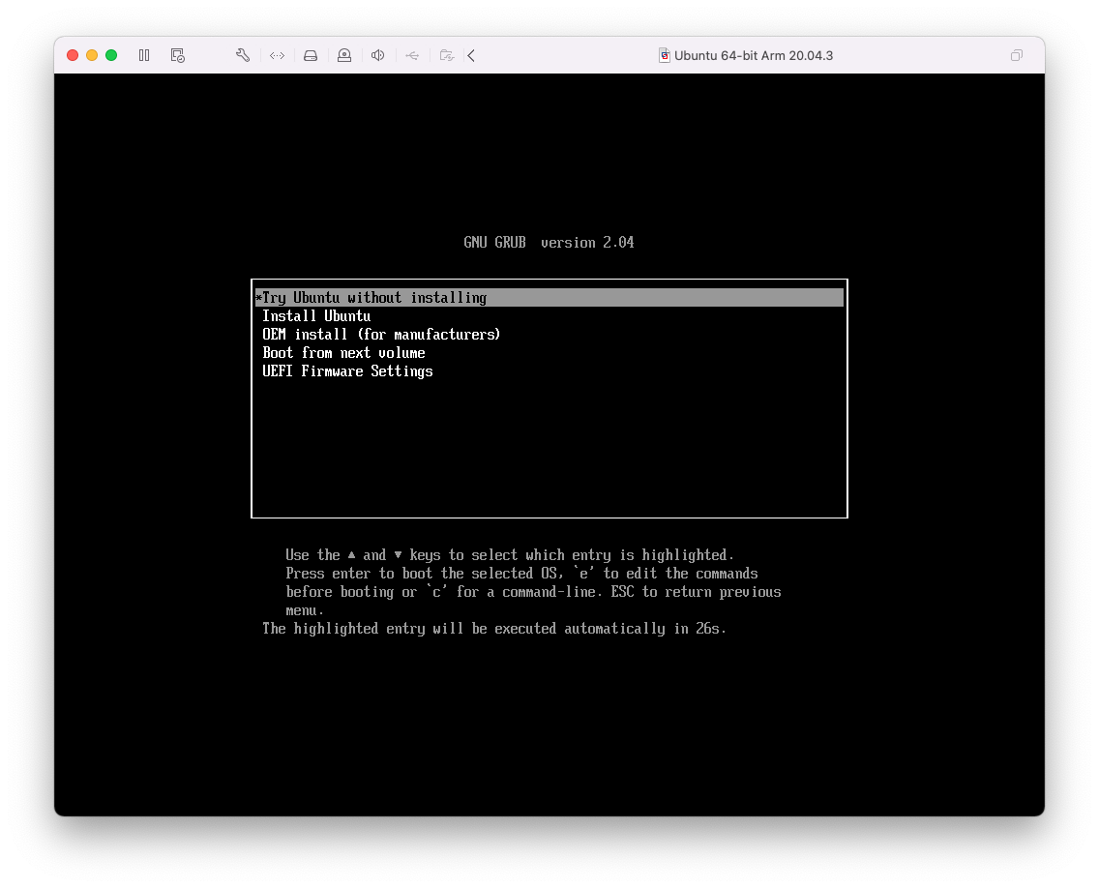Click the hard disk device icon
Screen dimensions: 1099x888
[x=311, y=55]
